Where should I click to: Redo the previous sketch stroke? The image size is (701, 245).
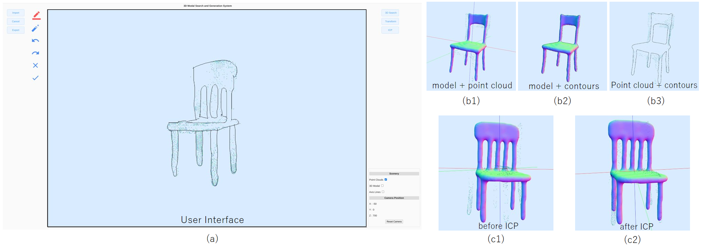(35, 53)
